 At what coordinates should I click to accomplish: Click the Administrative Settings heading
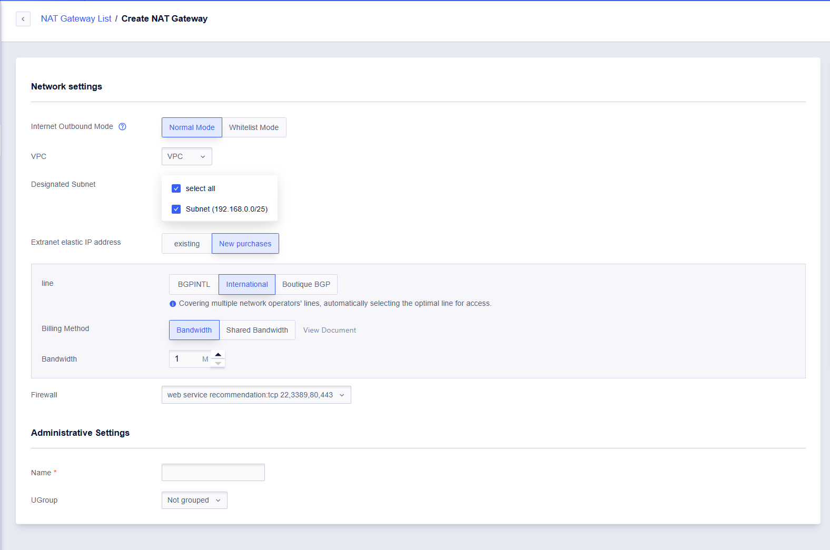point(80,433)
